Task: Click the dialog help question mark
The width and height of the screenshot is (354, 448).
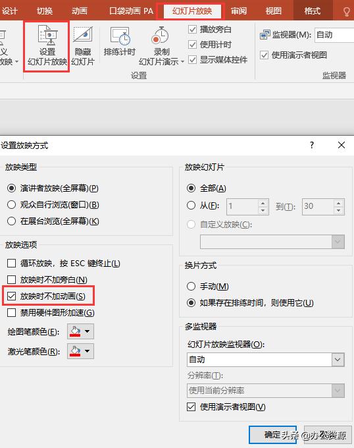Action: click(x=312, y=145)
